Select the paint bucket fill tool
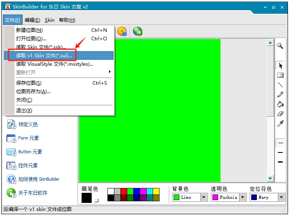 click(x=280, y=104)
